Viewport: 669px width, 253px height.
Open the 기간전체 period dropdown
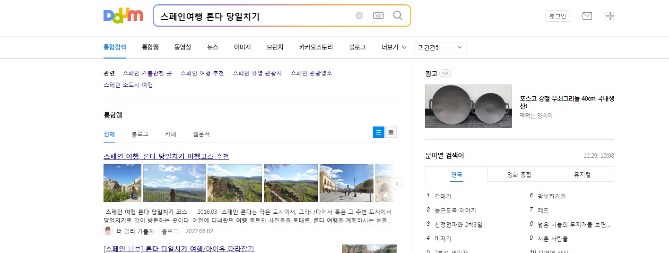(440, 48)
